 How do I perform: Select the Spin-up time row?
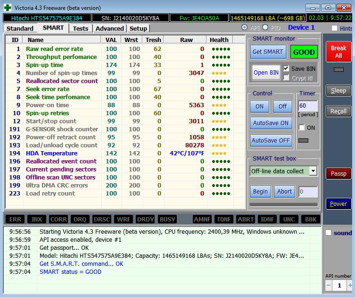(125, 65)
